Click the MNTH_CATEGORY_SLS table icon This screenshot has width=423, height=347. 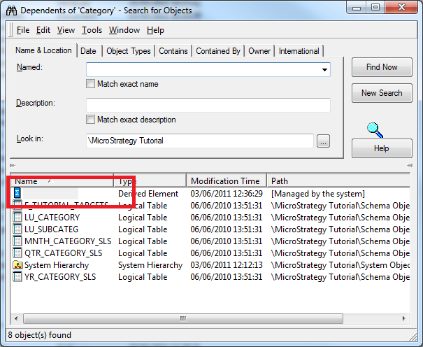click(18, 241)
